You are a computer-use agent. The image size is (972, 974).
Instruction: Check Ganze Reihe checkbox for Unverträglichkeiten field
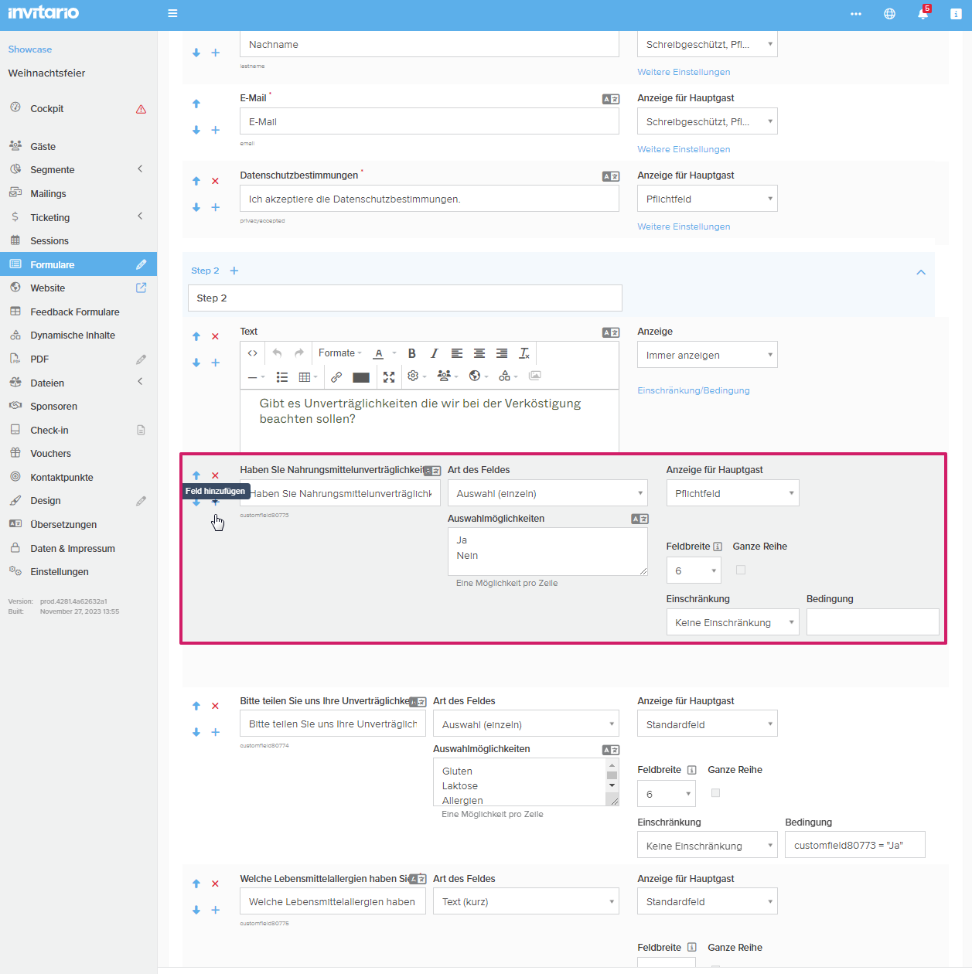coord(715,793)
